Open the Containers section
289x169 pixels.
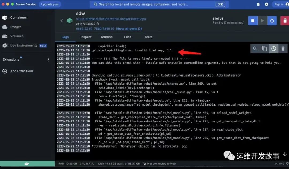(x=15, y=17)
